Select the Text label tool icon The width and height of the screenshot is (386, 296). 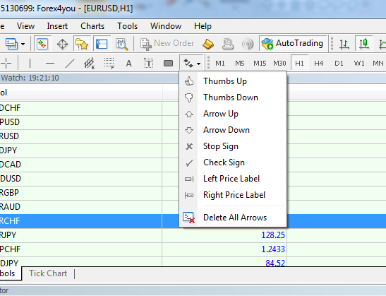pyautogui.click(x=148, y=64)
